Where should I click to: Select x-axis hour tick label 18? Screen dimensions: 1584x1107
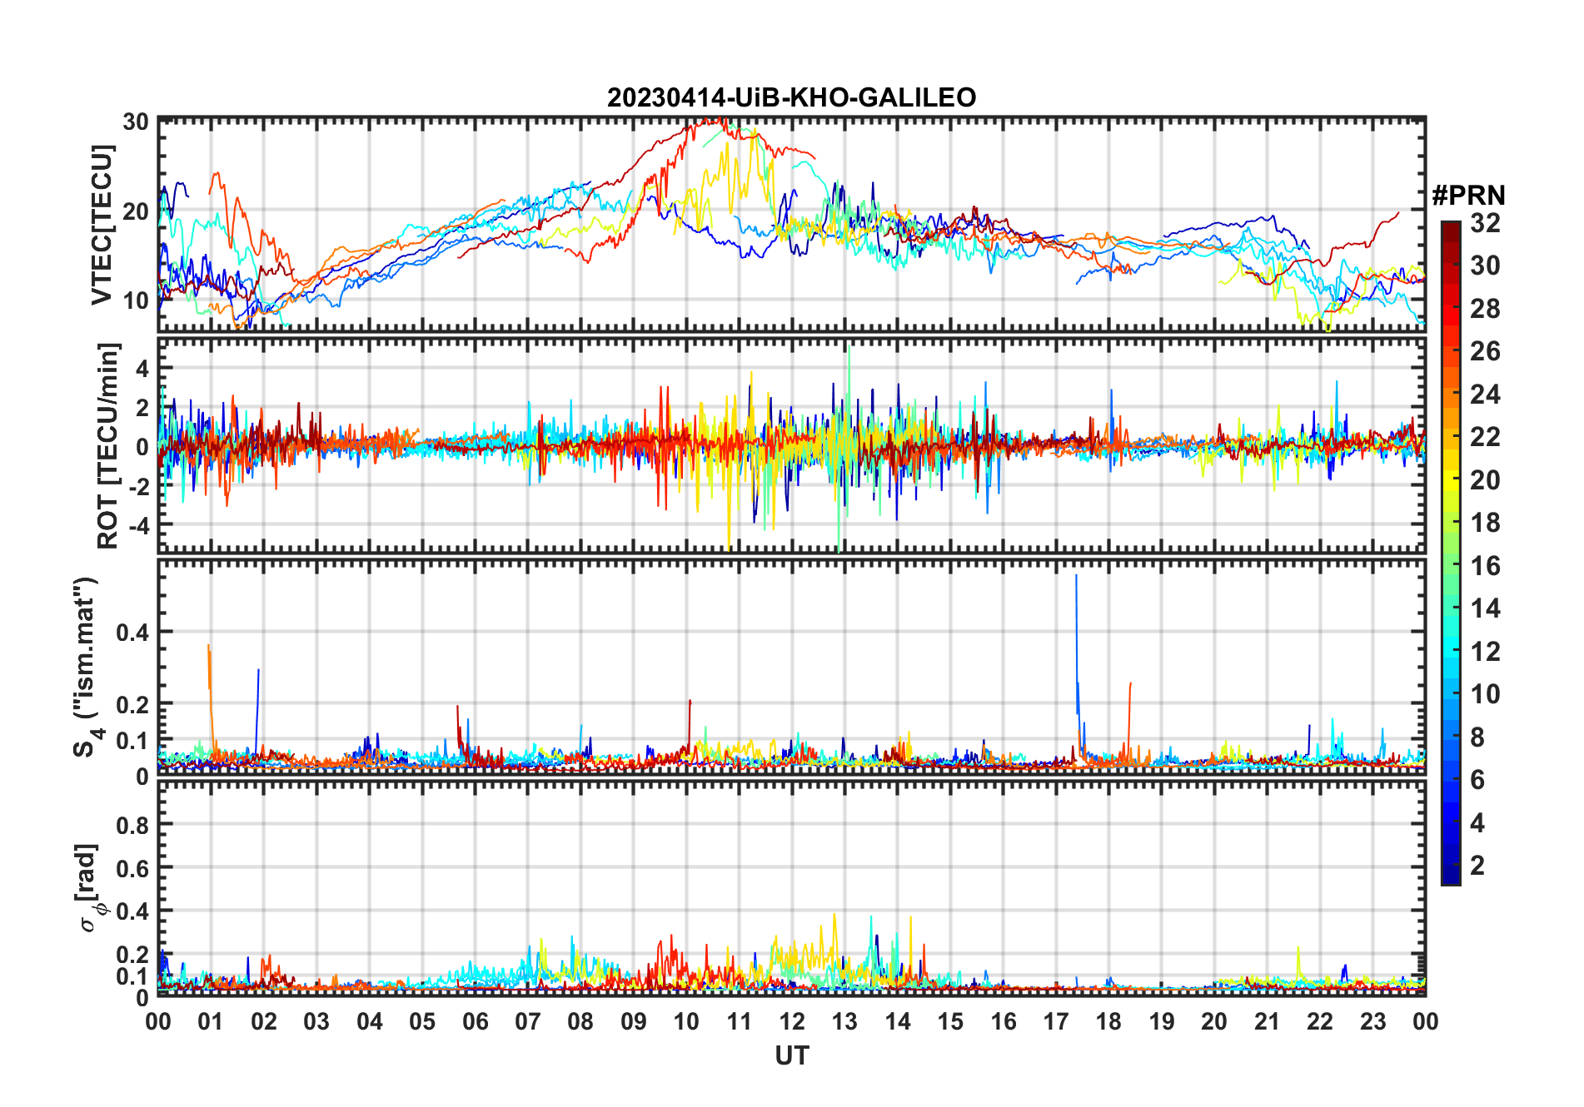[1108, 1021]
